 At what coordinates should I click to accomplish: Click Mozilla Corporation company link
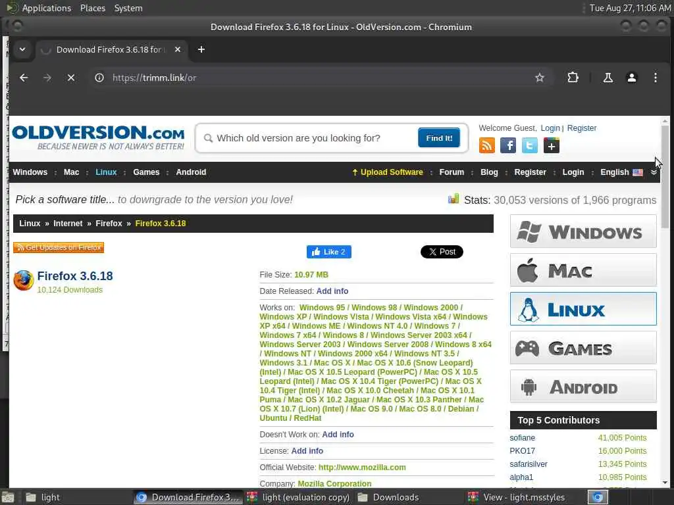334,483
